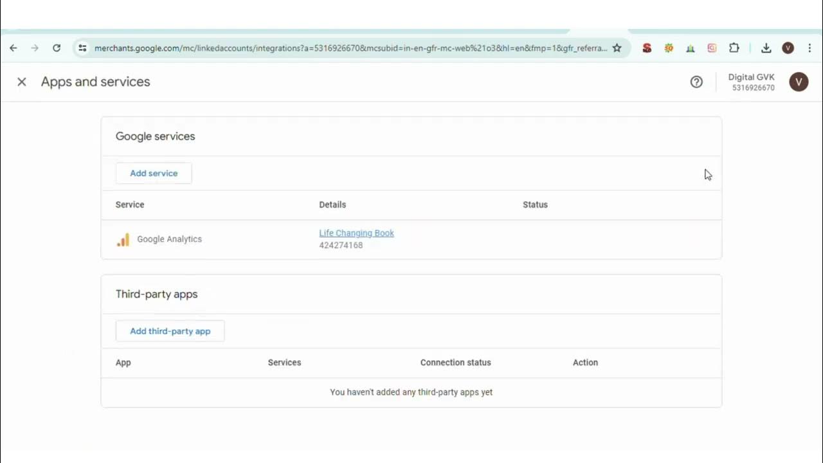Screen dimensions: 823x463
Task: Open the Chrome three-dot menu
Action: click(x=809, y=48)
